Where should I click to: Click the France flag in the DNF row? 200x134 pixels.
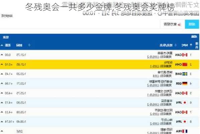[x=185, y=131]
